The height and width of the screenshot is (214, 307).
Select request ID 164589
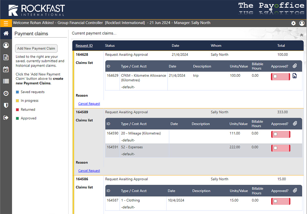82,112
